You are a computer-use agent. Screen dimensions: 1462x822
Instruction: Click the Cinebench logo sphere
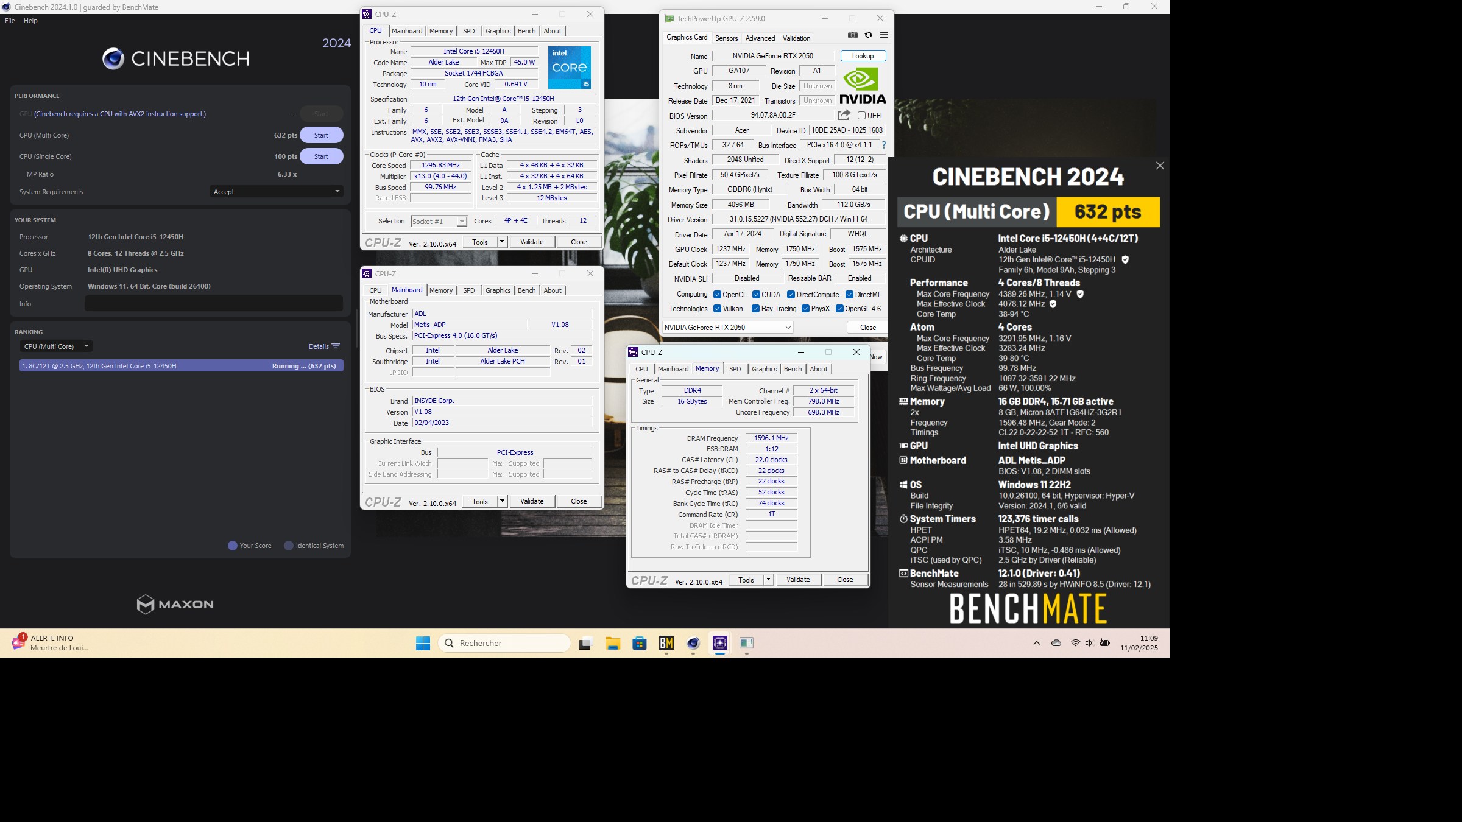click(113, 58)
